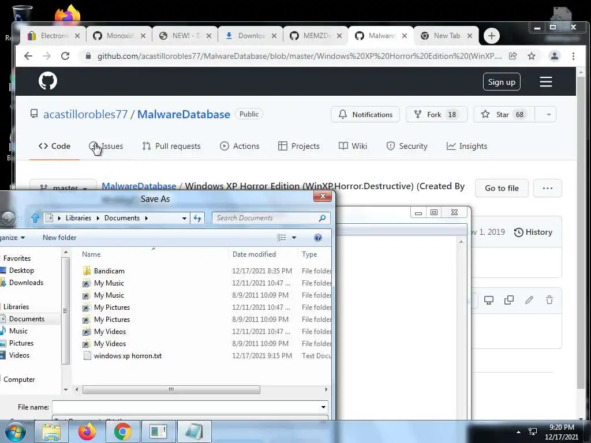
Task: Open the Insights tab
Action: [467, 146]
